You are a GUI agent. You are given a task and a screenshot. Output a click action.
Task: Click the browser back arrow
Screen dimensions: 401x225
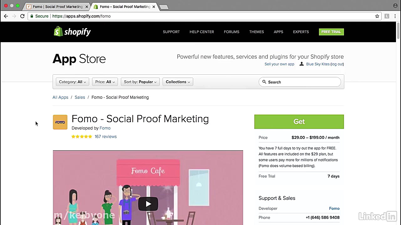pos(6,16)
